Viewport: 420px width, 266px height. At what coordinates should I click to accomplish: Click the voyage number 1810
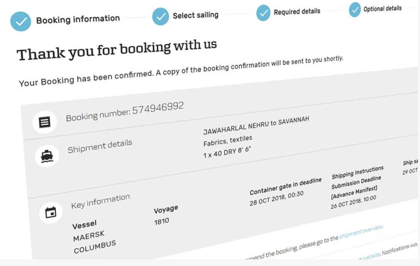point(162,221)
